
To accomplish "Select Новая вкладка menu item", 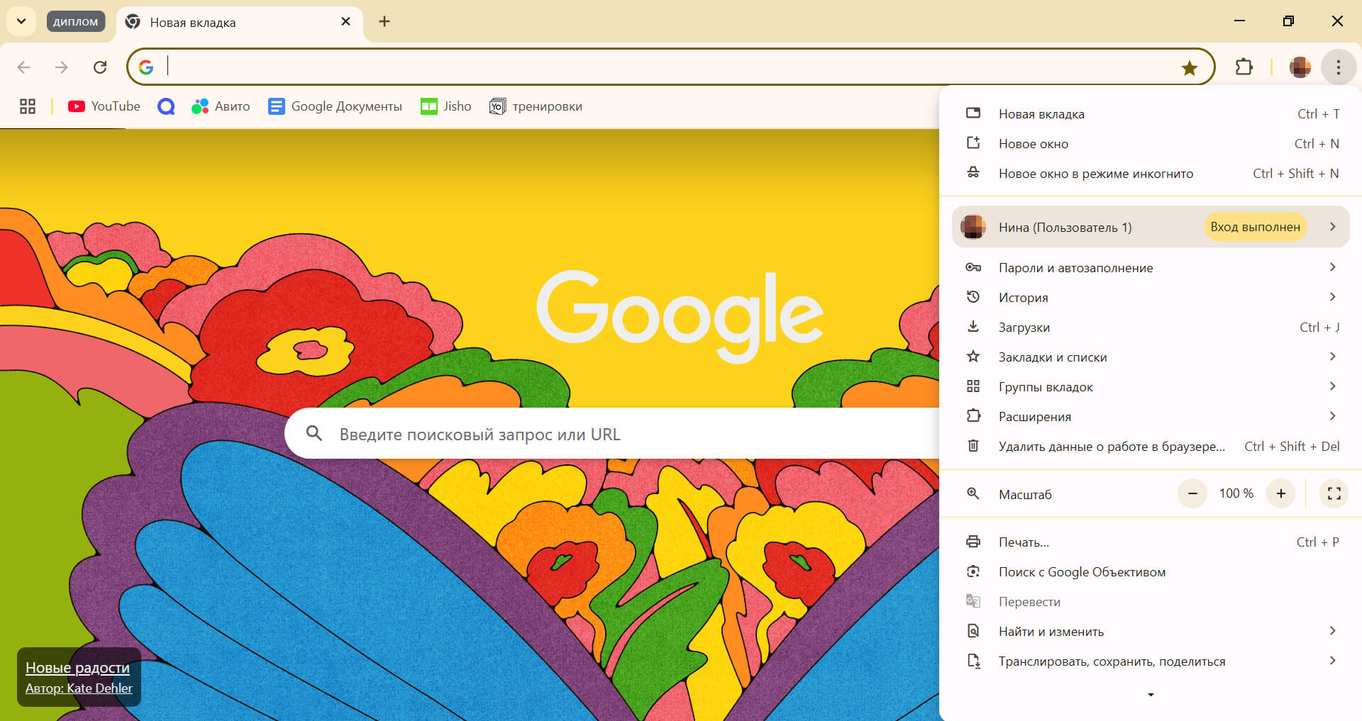I will pos(1151,113).
